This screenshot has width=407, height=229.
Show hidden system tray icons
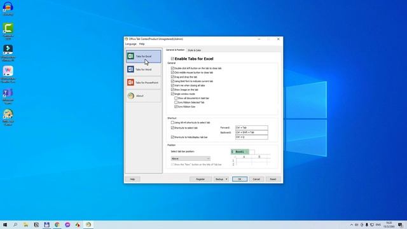tap(352, 225)
